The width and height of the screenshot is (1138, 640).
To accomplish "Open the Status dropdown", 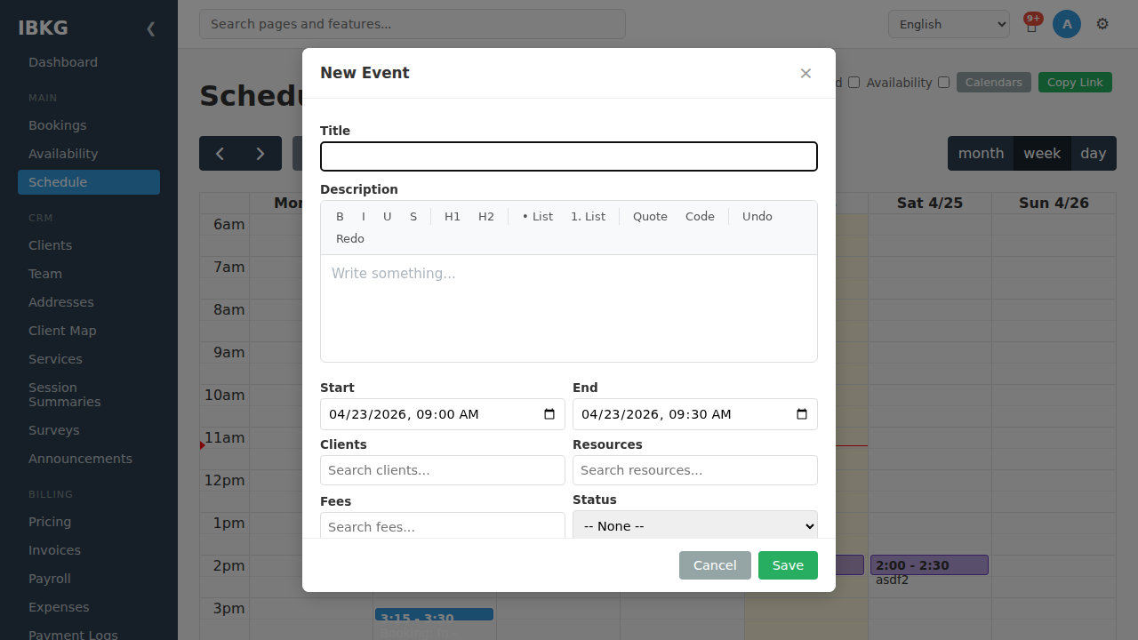I will pyautogui.click(x=695, y=525).
